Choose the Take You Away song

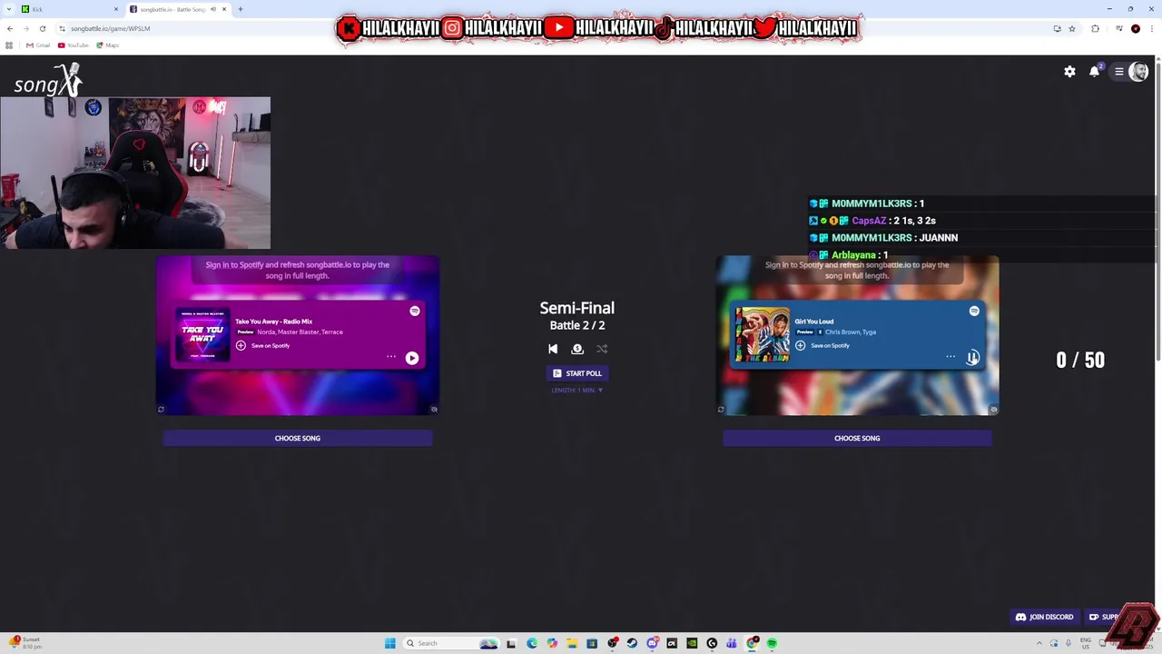[x=298, y=438]
